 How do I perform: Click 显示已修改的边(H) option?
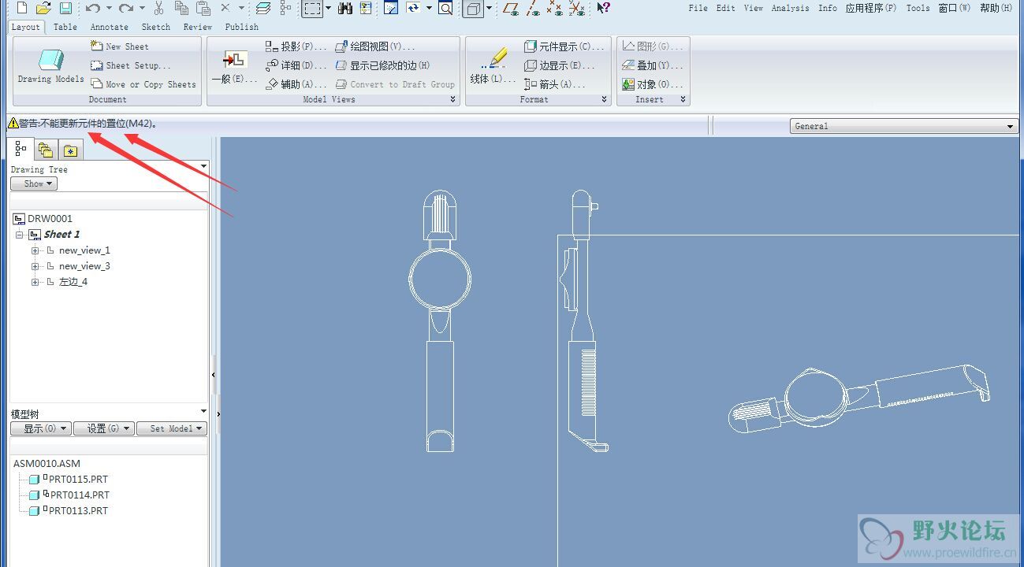coord(383,65)
